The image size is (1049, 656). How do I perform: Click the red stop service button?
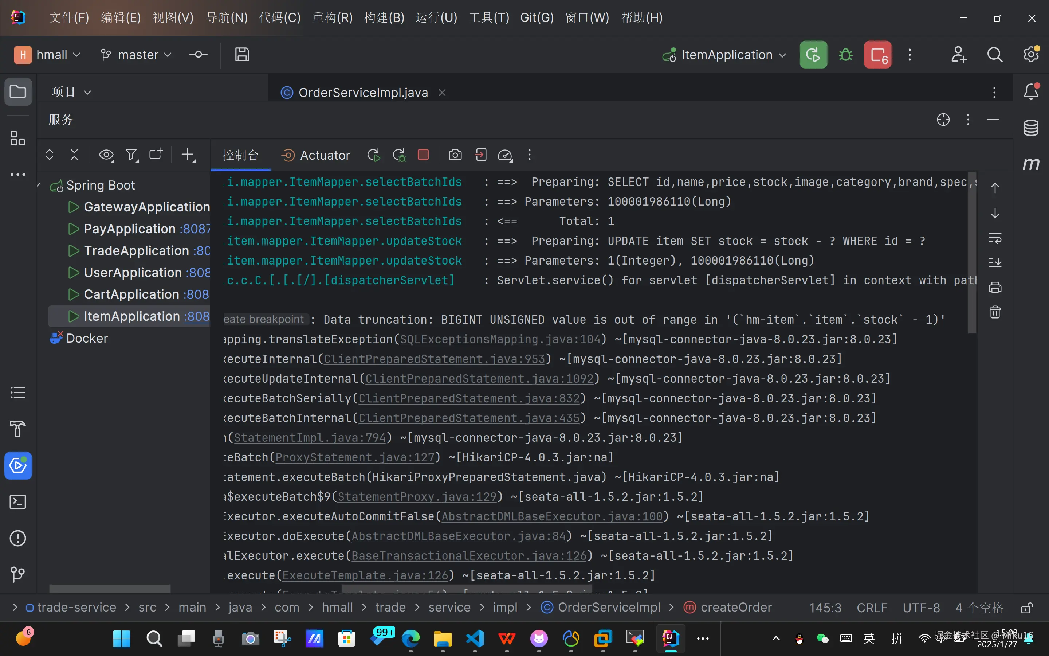pos(423,155)
